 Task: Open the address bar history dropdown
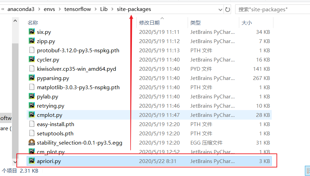[x=220, y=10]
